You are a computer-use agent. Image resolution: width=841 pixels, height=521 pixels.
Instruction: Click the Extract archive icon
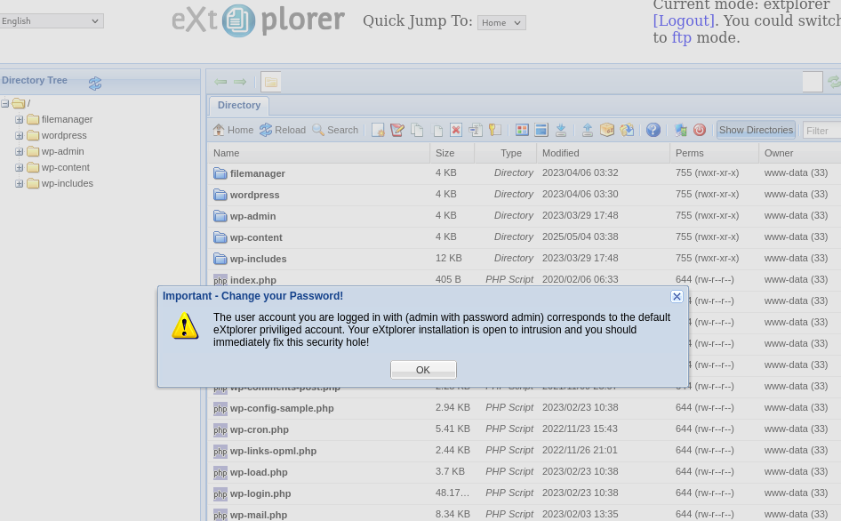tap(627, 131)
